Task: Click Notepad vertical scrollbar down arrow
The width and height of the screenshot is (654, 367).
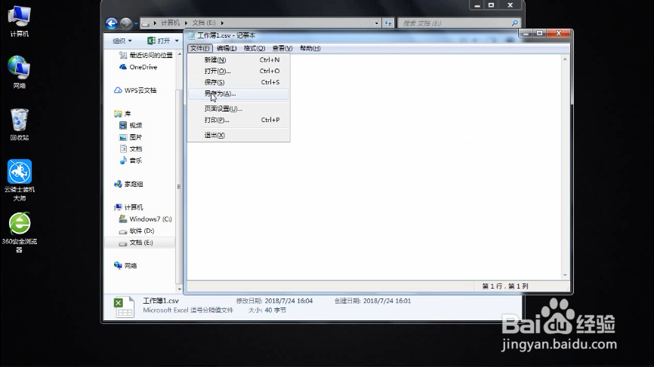Action: (565, 275)
